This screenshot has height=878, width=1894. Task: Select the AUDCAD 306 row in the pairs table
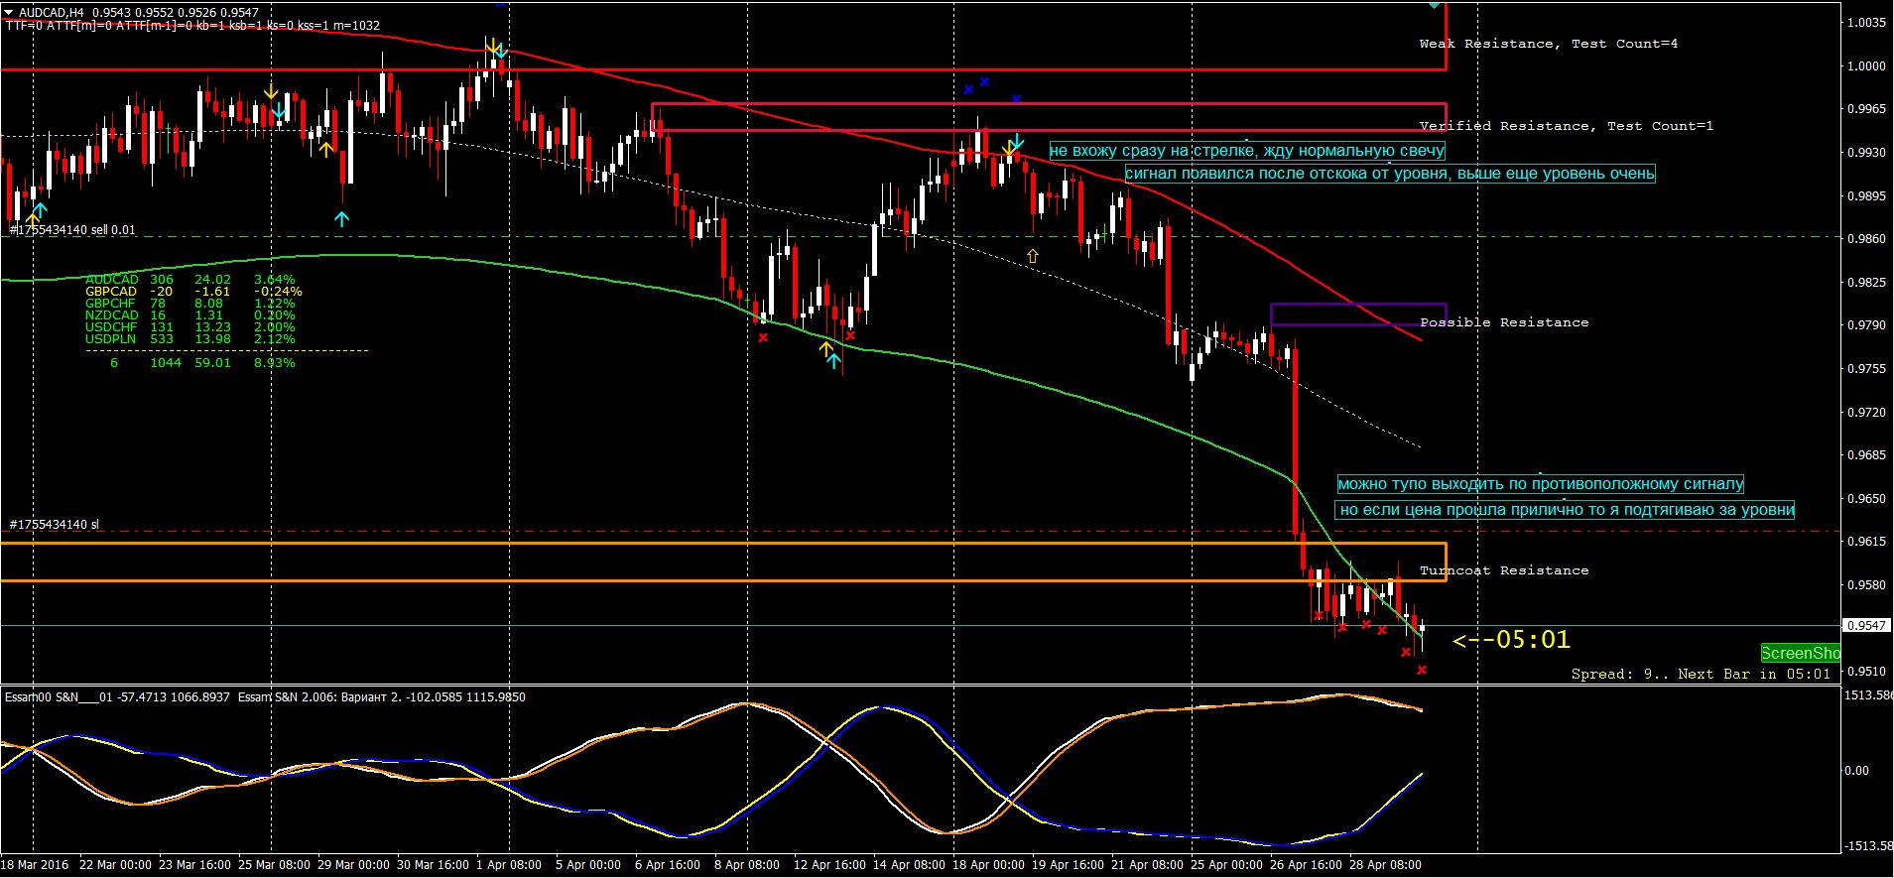(x=189, y=280)
